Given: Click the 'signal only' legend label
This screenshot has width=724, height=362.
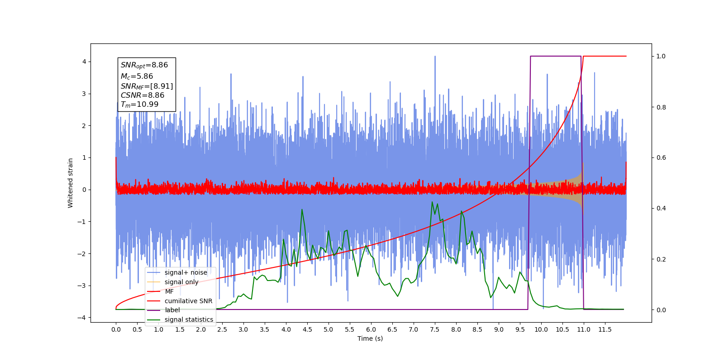Looking at the screenshot, I should (181, 282).
